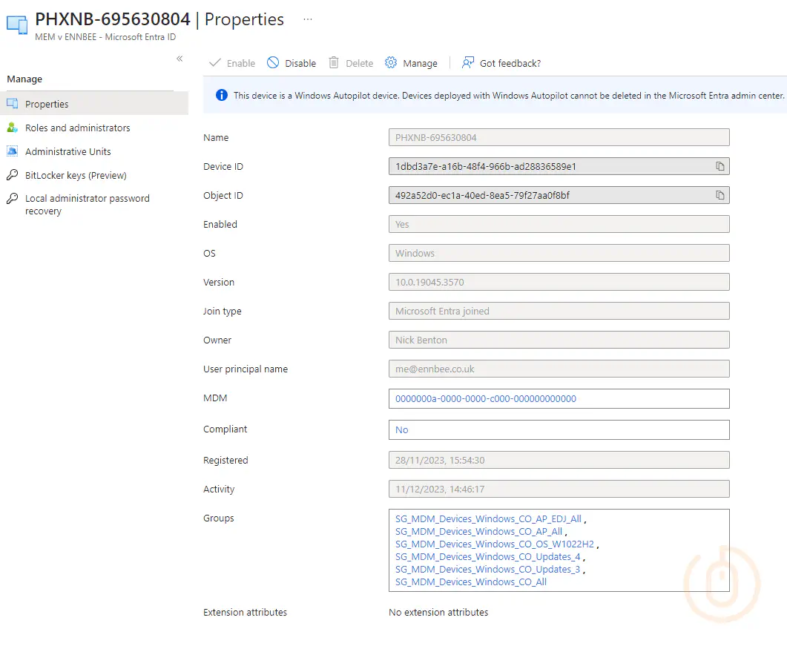Click the Enable checkmark command

[232, 63]
